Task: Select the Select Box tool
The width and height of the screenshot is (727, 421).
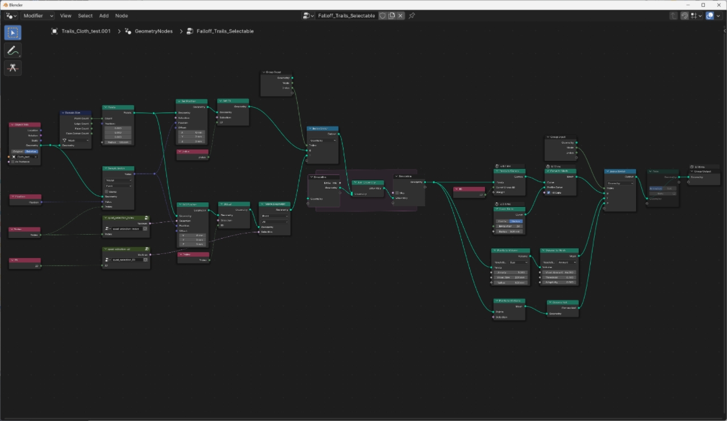Action: point(12,32)
